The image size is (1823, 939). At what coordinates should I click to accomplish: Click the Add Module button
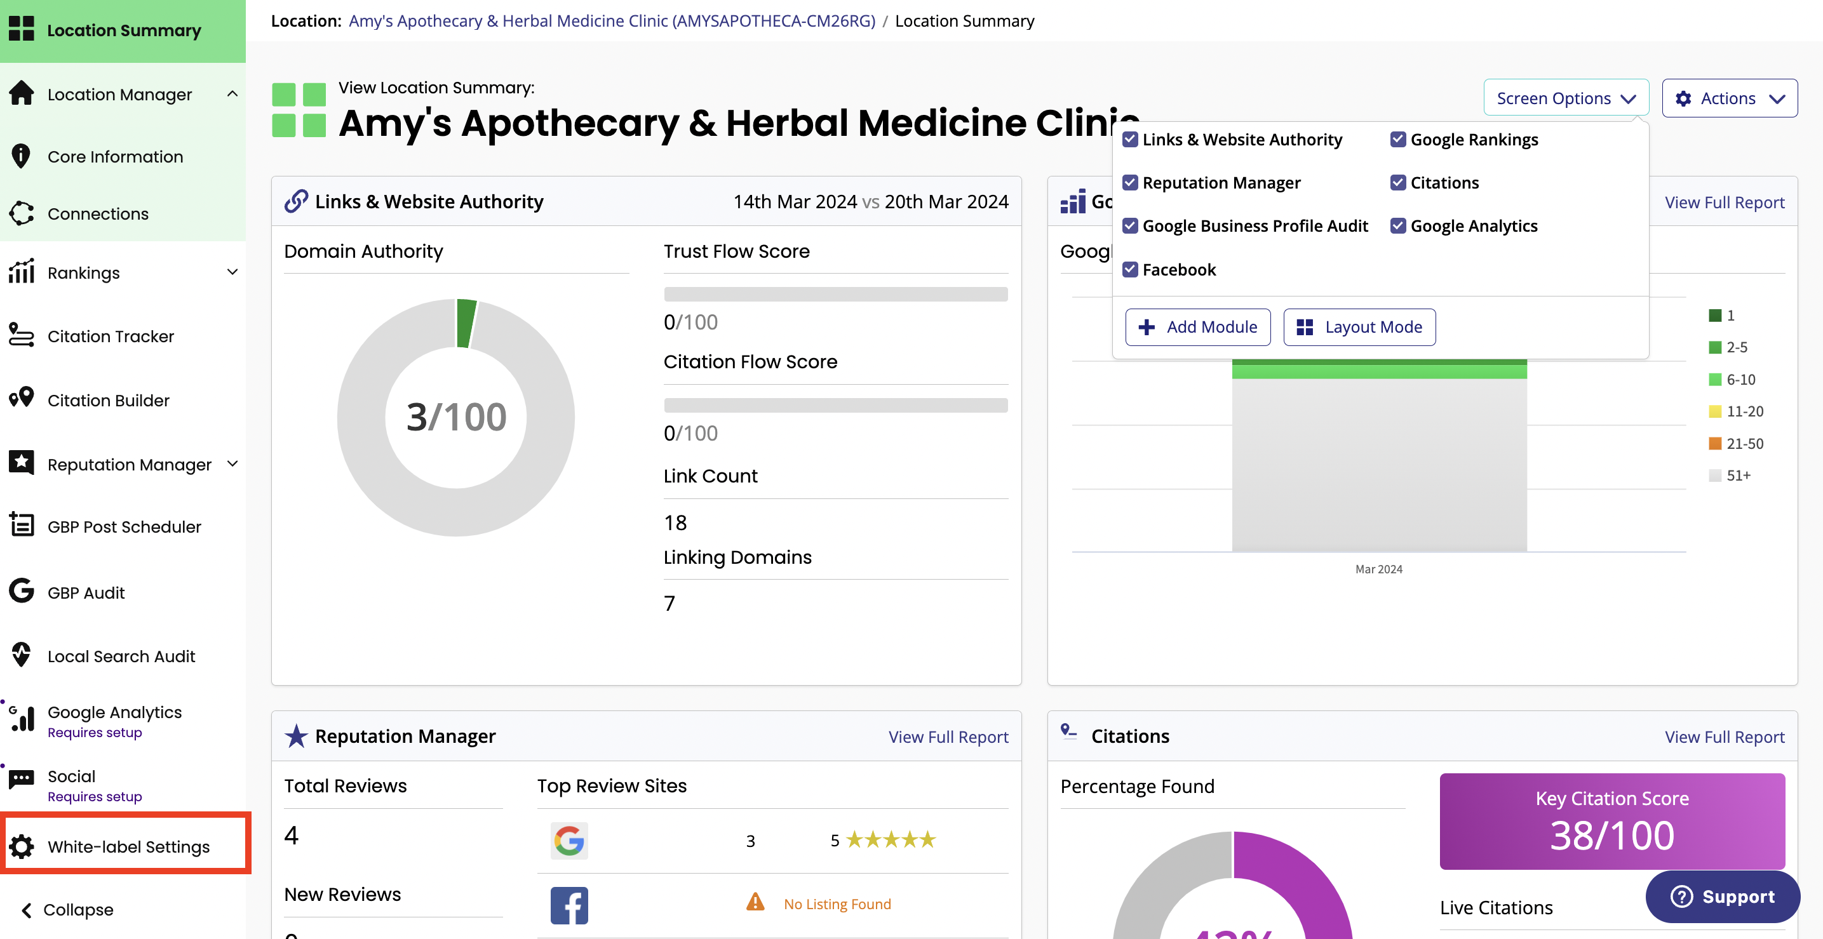1197,327
